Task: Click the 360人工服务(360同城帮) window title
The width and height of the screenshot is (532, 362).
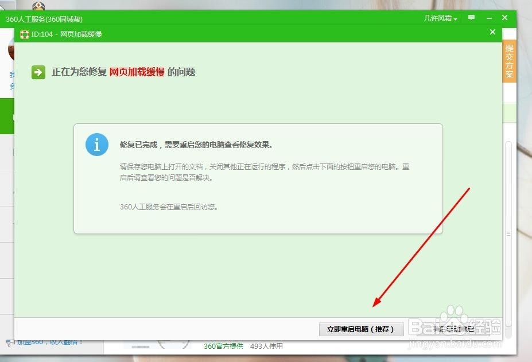Action: [x=44, y=20]
